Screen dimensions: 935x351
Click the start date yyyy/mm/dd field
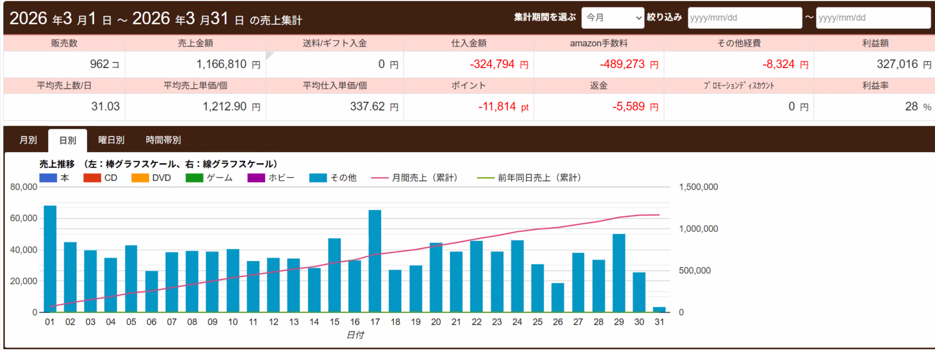click(x=744, y=17)
